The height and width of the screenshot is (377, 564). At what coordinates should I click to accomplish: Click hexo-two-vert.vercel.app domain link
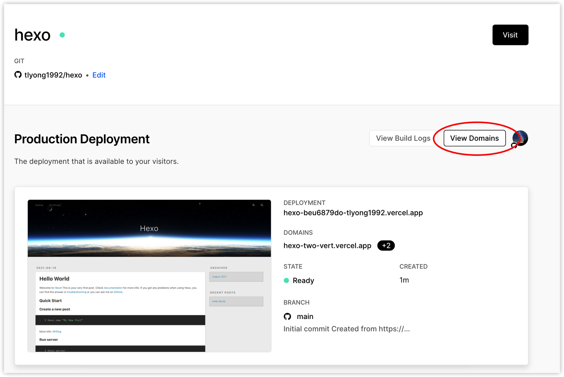[x=327, y=246]
